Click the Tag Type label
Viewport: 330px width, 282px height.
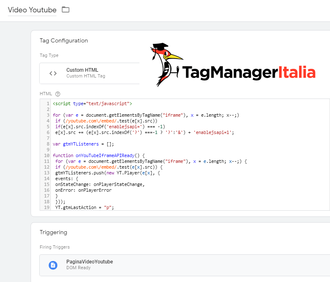49,55
